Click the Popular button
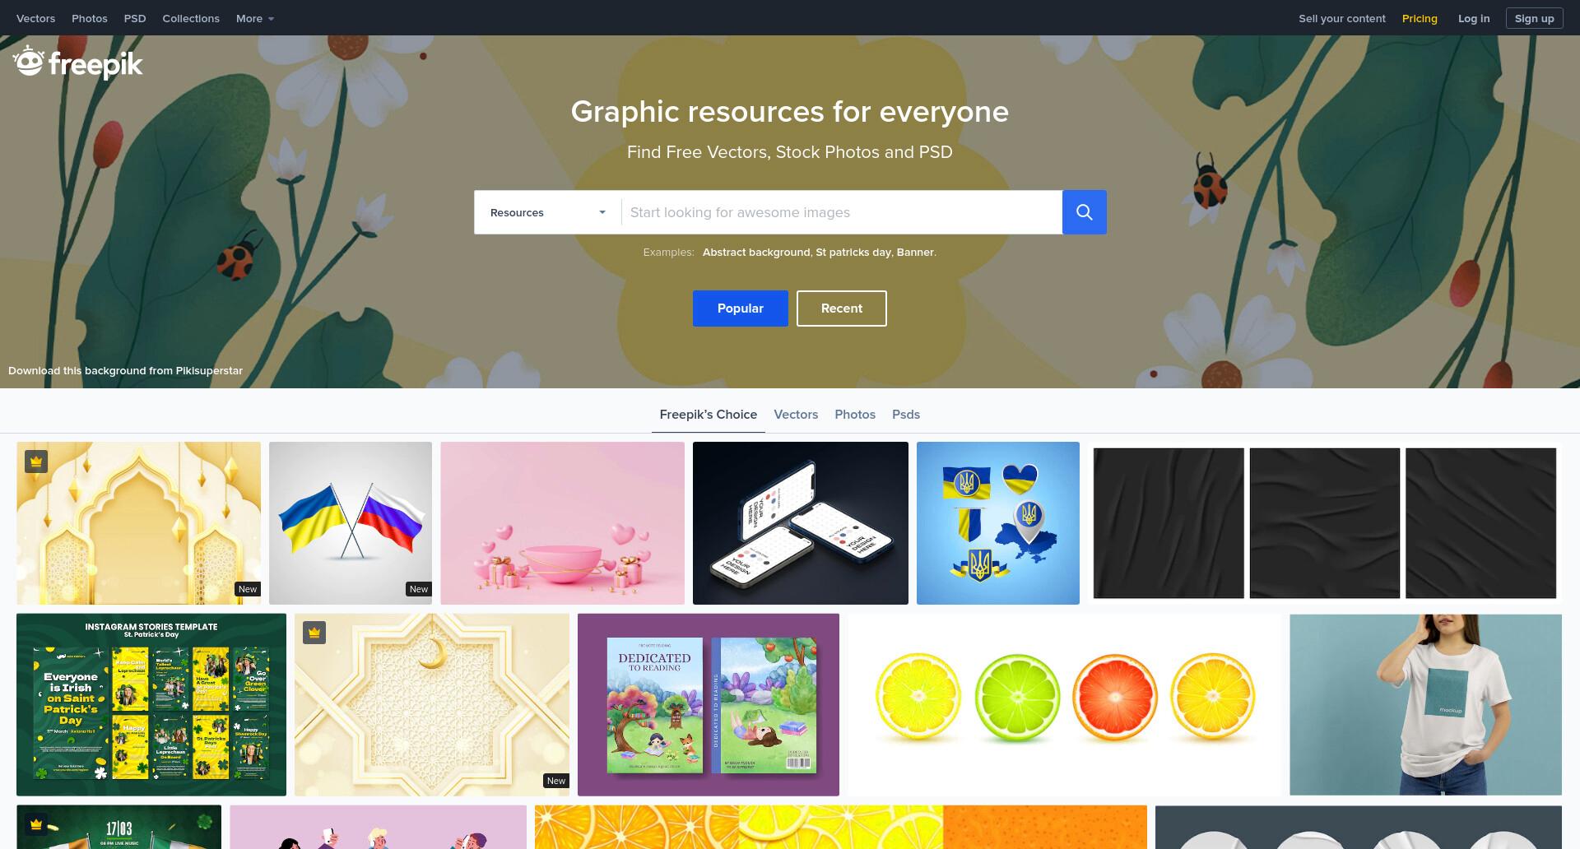Viewport: 1580px width, 849px height. [741, 309]
